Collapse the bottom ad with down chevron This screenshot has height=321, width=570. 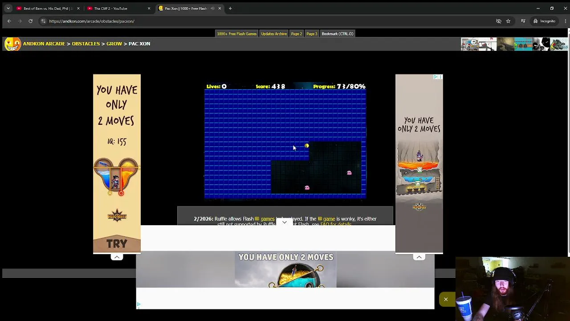tap(285, 222)
